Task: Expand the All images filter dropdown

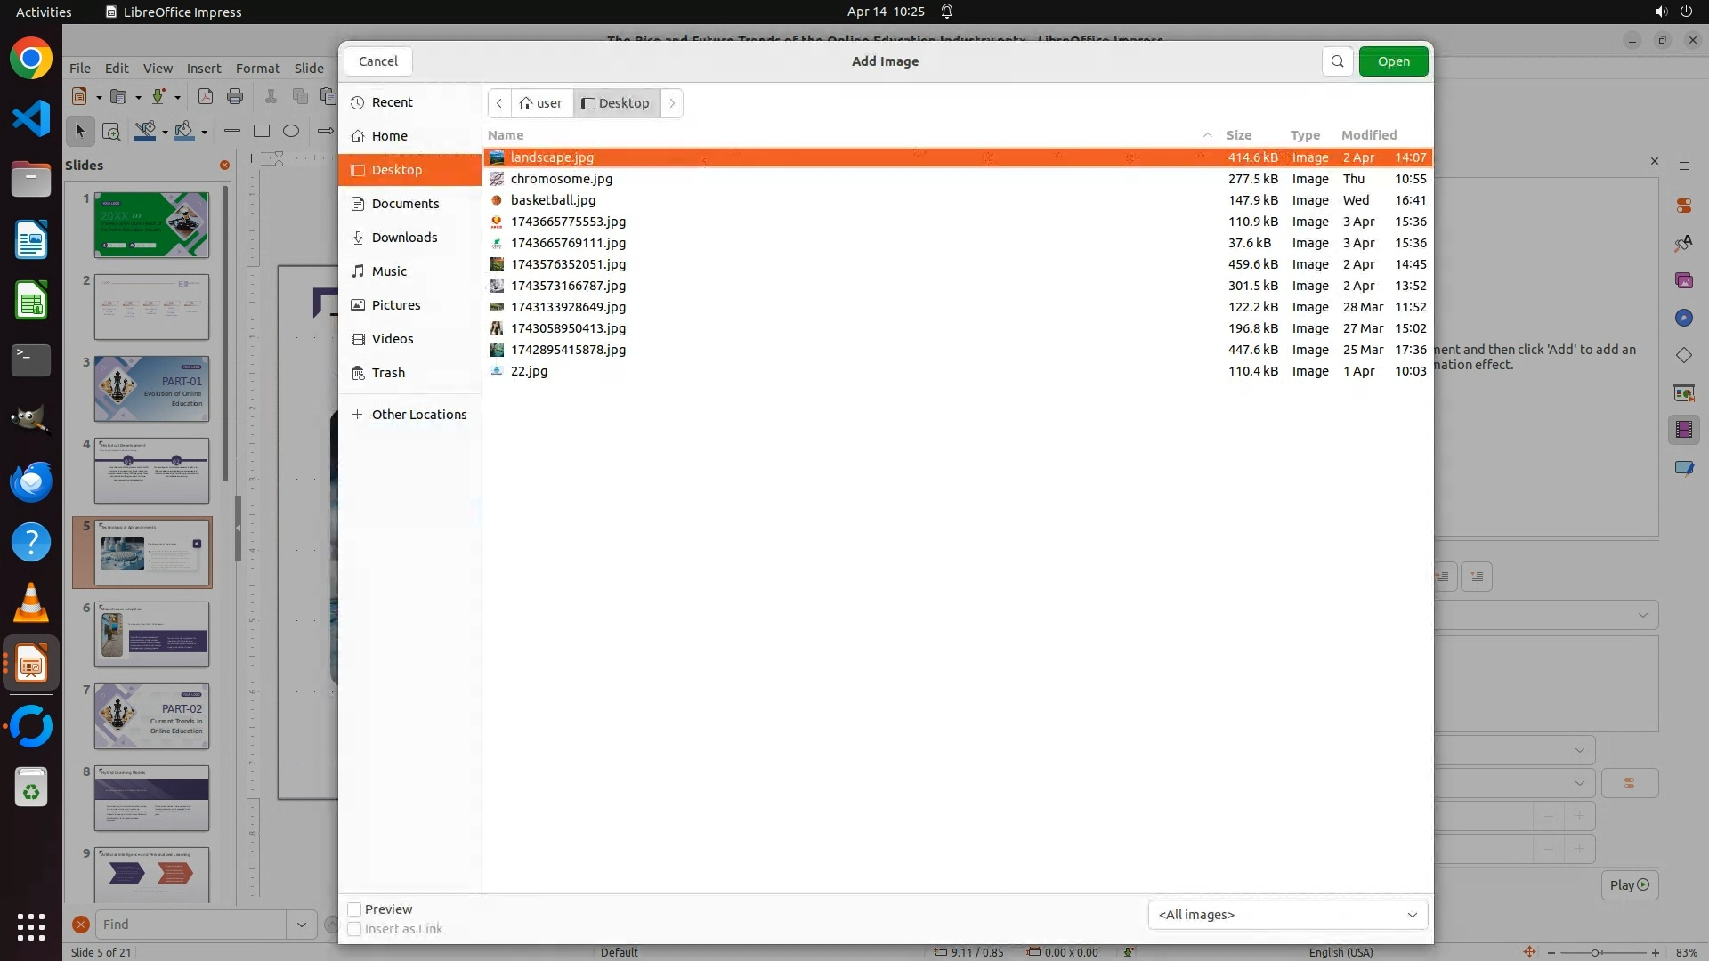Action: click(x=1287, y=915)
